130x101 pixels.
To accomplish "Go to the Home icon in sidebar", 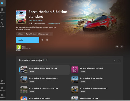I will [x=2, y=3].
